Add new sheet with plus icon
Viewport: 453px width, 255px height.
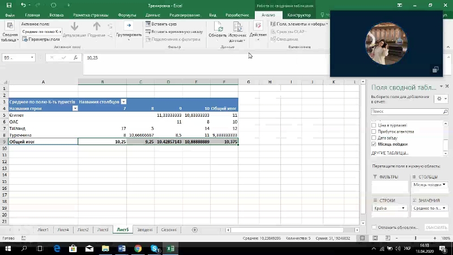(195, 229)
